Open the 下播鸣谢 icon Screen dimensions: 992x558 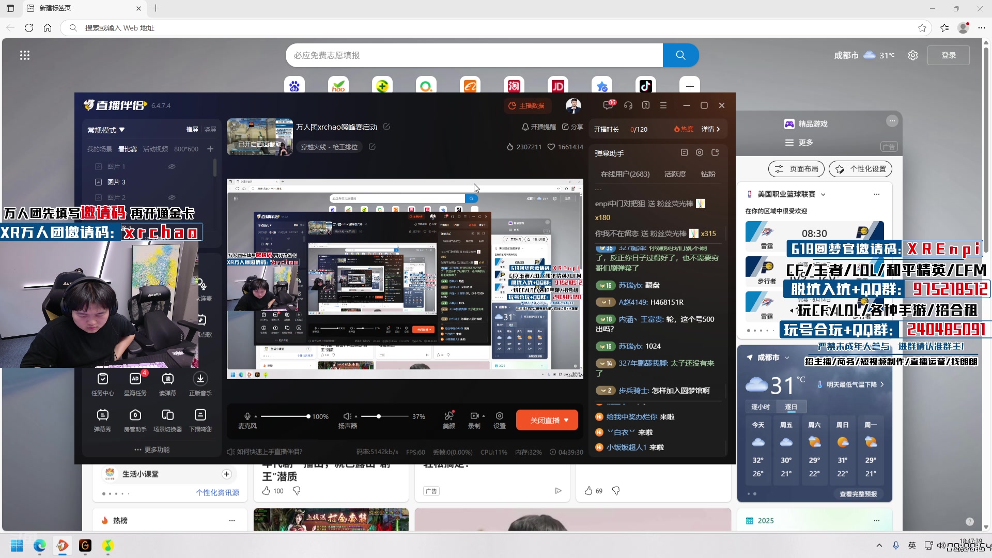(200, 415)
